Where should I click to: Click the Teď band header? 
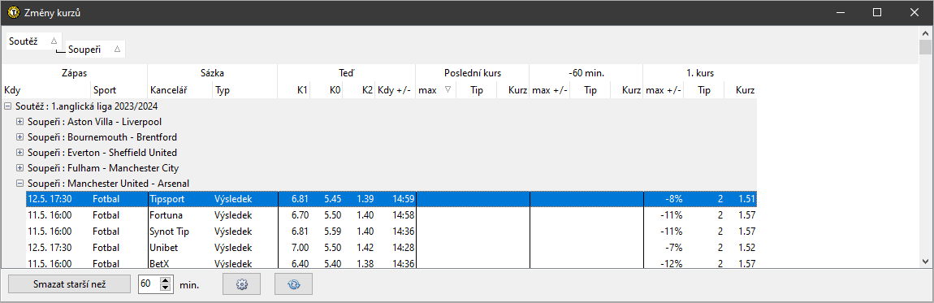coord(346,73)
